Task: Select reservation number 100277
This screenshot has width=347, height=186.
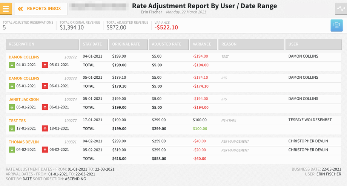Action: [71, 121]
